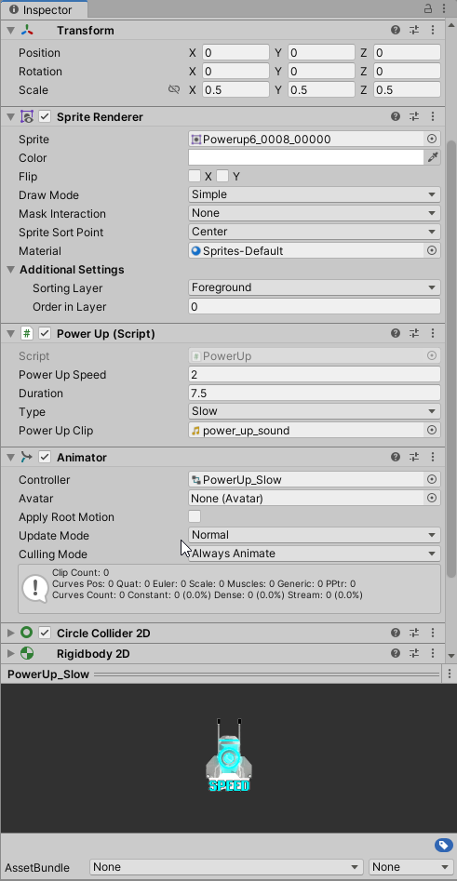Image resolution: width=457 pixels, height=881 pixels.
Task: Open Material object picker circle
Action: pos(432,250)
